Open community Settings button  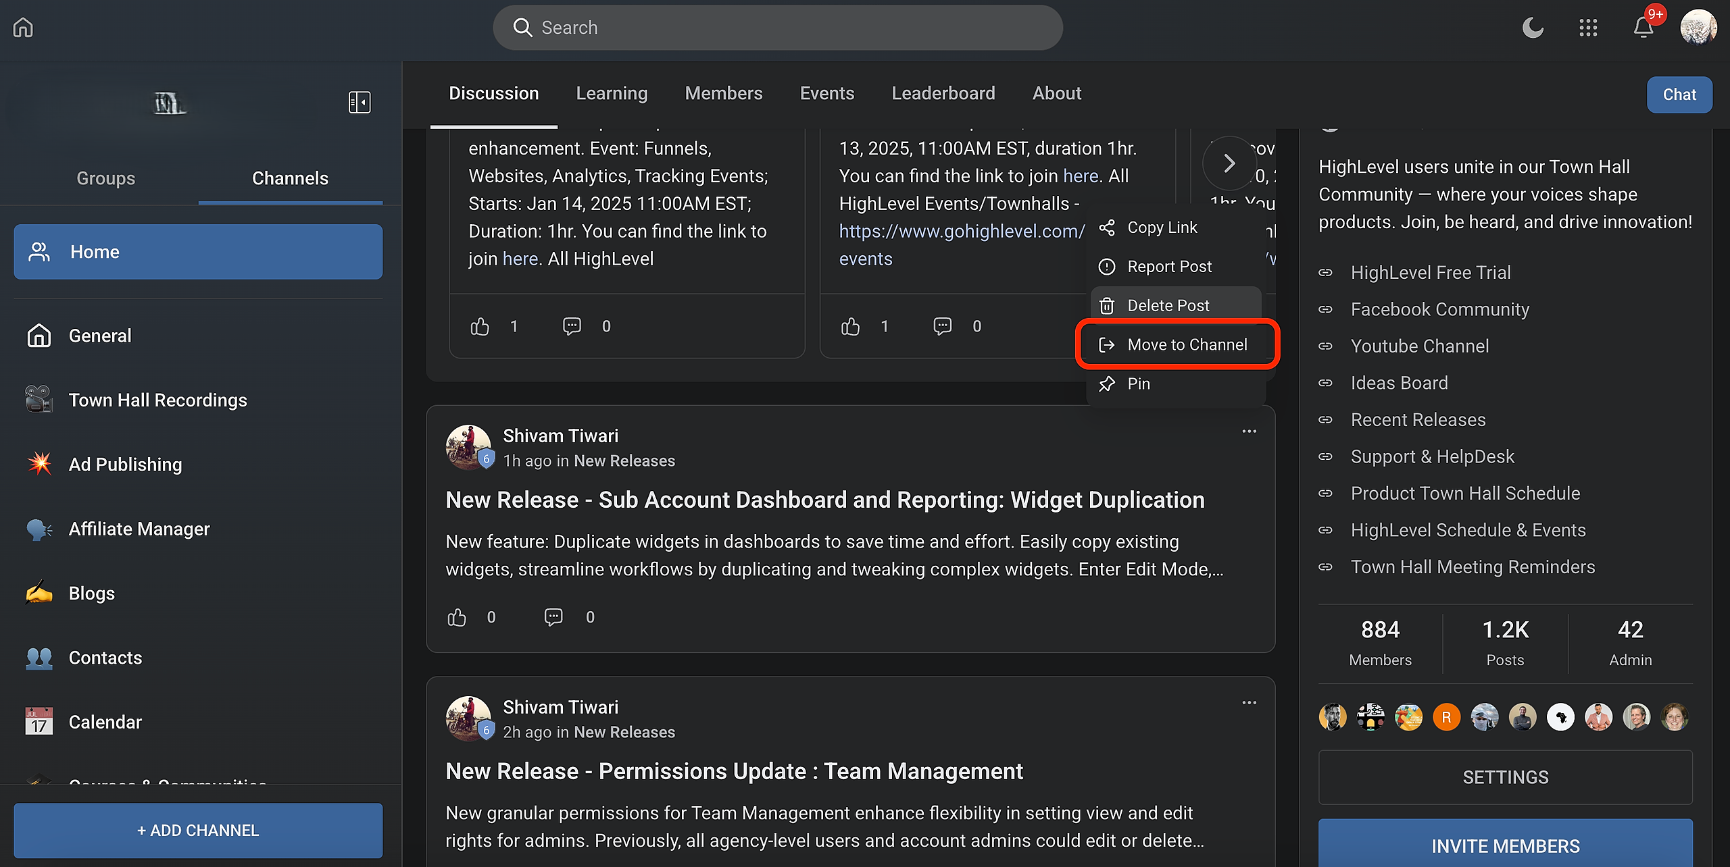pos(1505,777)
